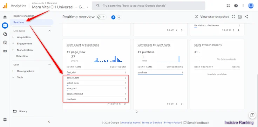
Task: Click the page_view event bar chart
Action: (108, 59)
